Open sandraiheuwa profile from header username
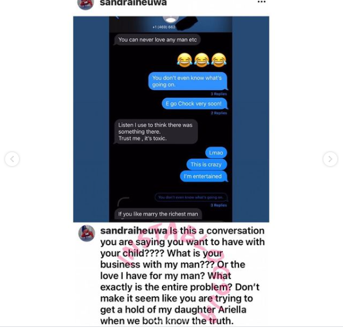The image size is (343, 328). point(133,3)
